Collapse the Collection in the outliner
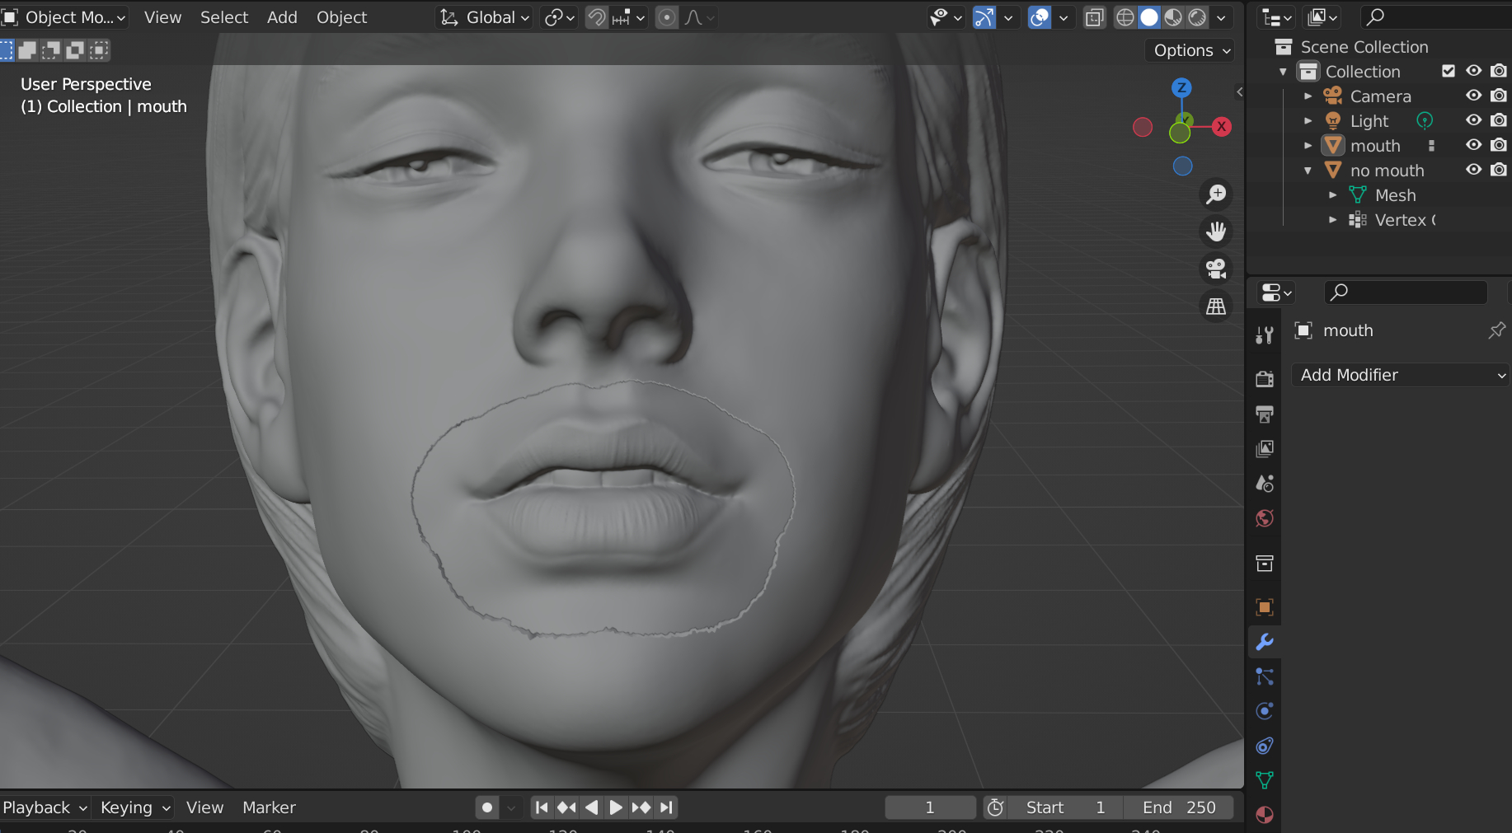The image size is (1512, 833). pos(1283,72)
